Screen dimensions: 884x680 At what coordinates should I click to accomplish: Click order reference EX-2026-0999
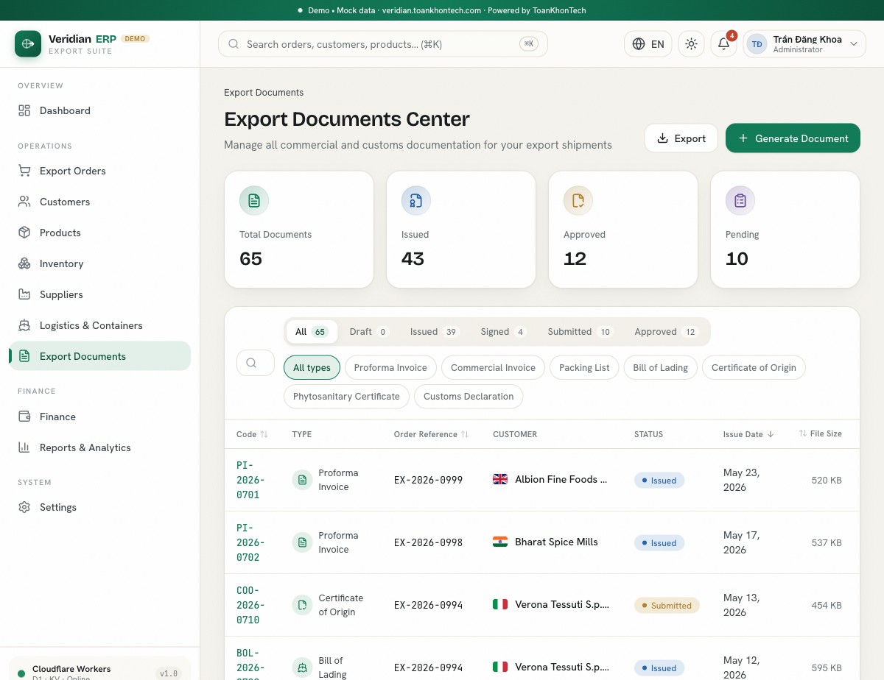coord(428,480)
